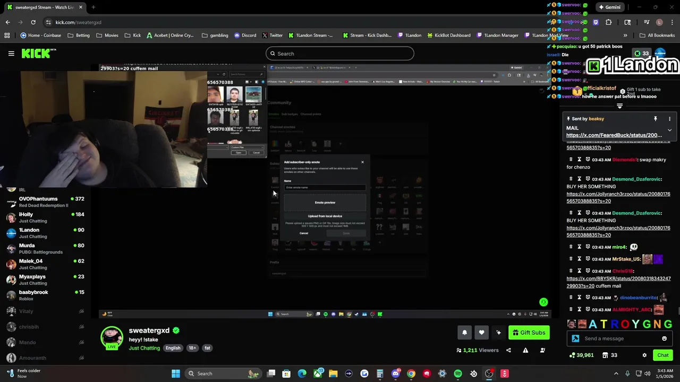Open the pinned x.com/FearedBuck link
This screenshot has height=382, width=680.
pos(614,135)
